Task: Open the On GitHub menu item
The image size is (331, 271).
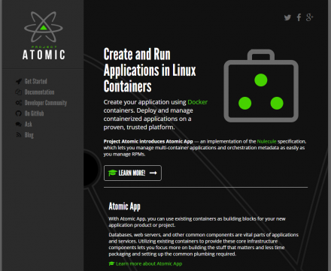Action: [x=34, y=113]
